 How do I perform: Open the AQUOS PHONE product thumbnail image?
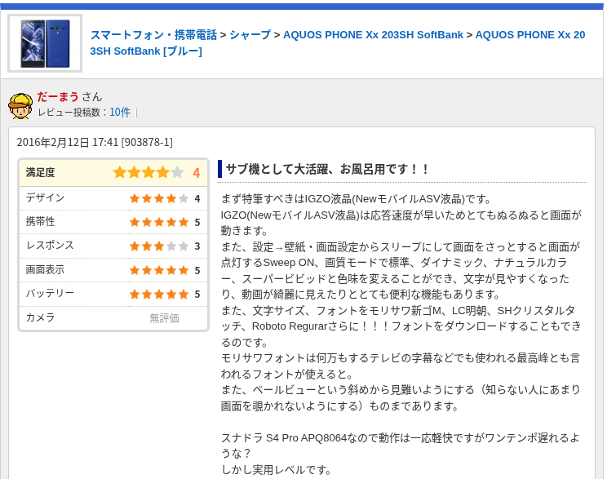[45, 43]
